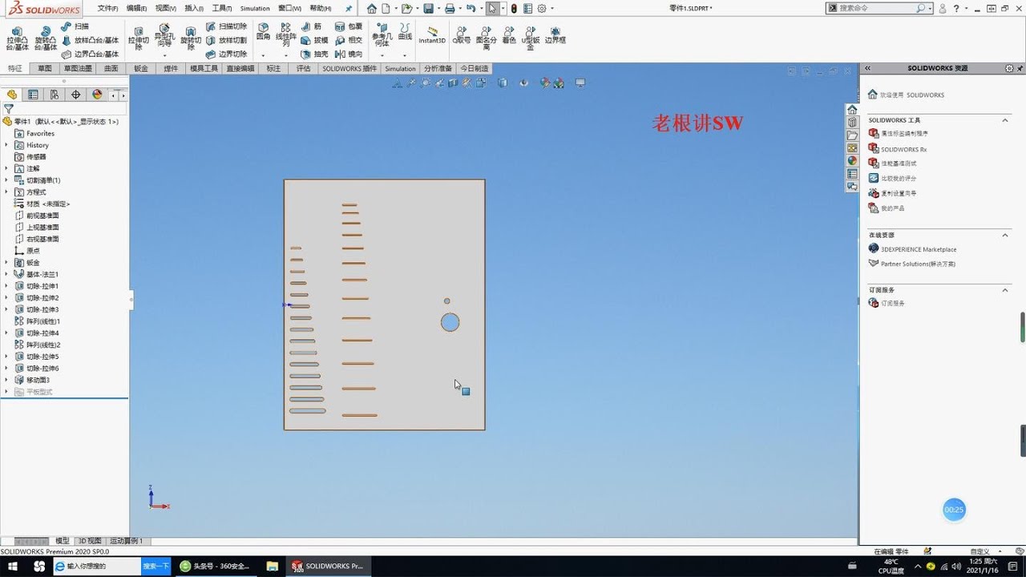1026x577 pixels.
Task: Click the Windows Start button
Action: (13, 567)
